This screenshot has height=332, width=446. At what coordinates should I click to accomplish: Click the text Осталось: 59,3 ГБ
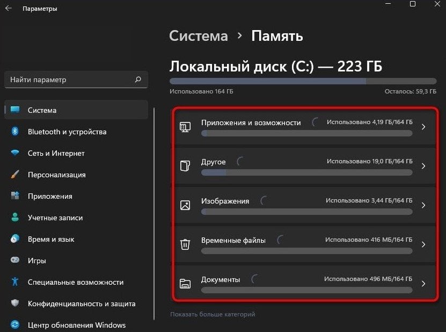coord(411,91)
